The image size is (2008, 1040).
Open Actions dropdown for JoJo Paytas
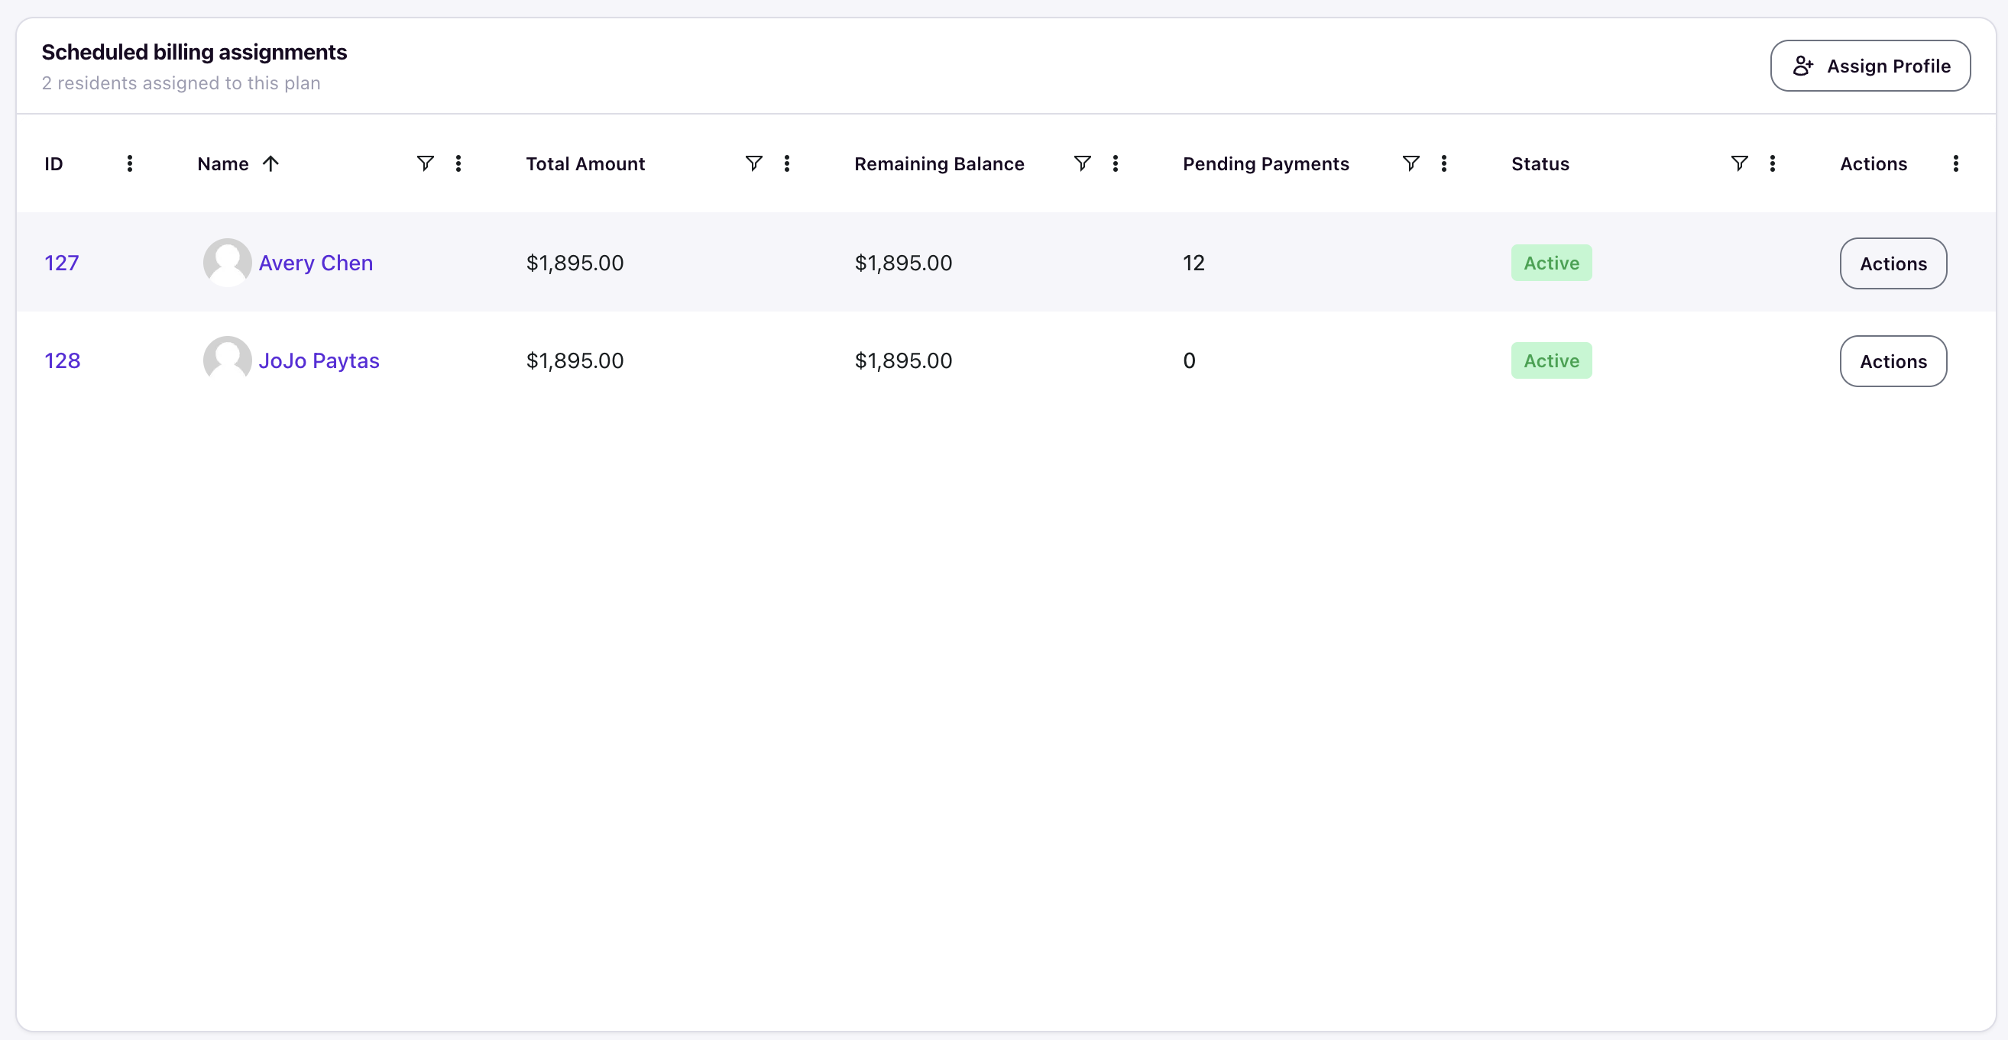pos(1893,360)
